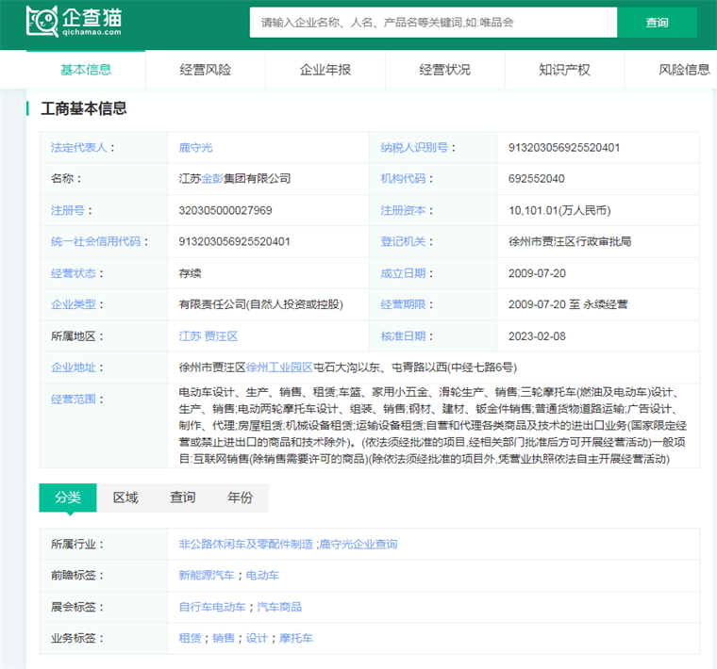
Task: Click the 徐州工业园区 address link
Action: 279,367
